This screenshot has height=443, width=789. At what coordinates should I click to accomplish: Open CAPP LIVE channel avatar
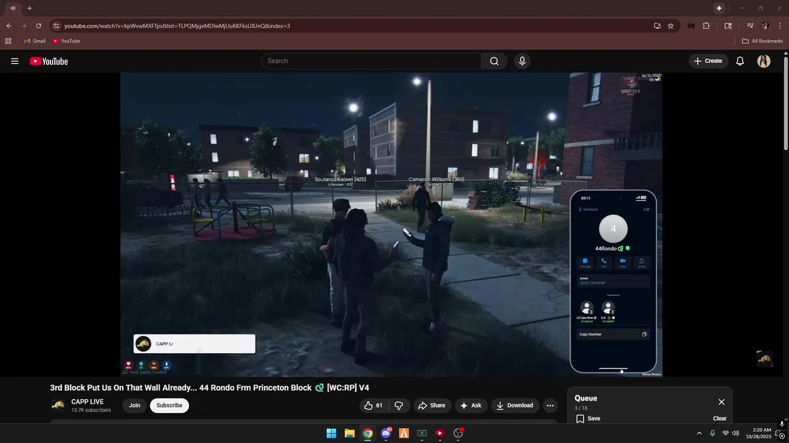tap(58, 405)
